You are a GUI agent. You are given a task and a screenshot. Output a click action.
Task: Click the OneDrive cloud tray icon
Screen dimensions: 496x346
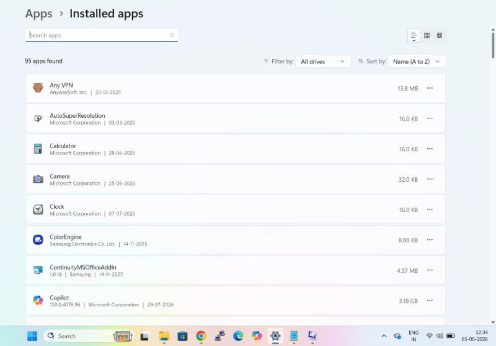point(397,336)
